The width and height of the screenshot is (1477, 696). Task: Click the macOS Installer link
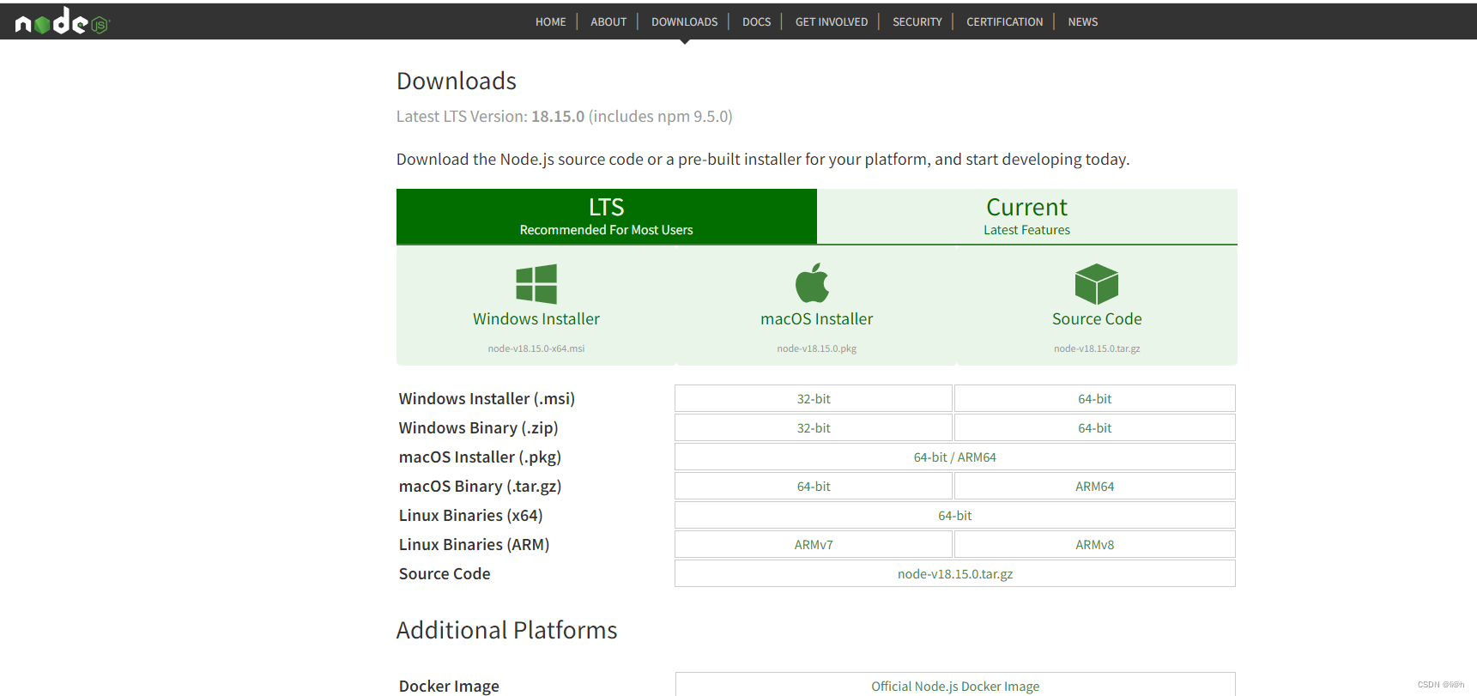[x=816, y=318]
